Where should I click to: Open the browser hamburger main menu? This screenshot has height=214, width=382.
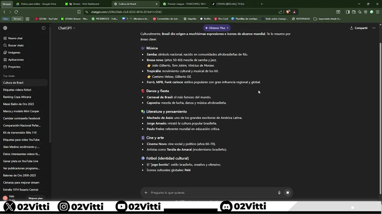click(378, 12)
